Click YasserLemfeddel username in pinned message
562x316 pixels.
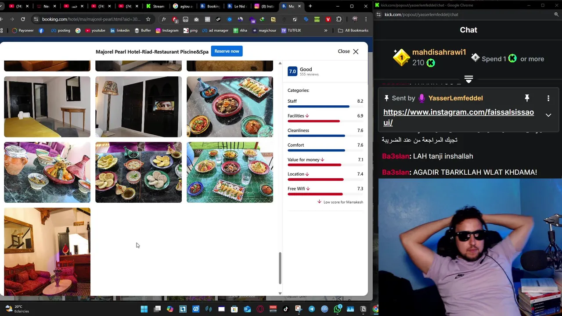click(455, 98)
